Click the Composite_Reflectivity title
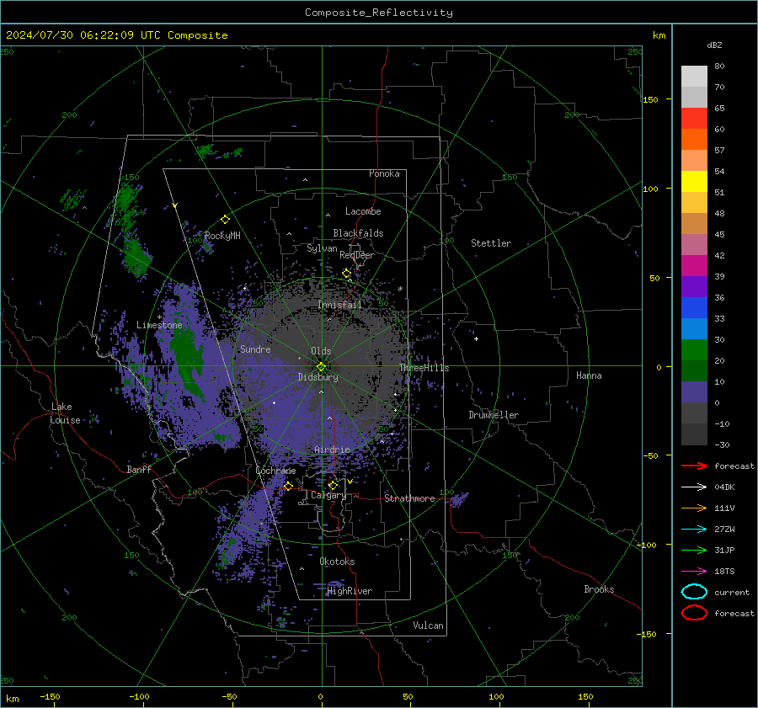Screen dimensions: 758x708 379,13
